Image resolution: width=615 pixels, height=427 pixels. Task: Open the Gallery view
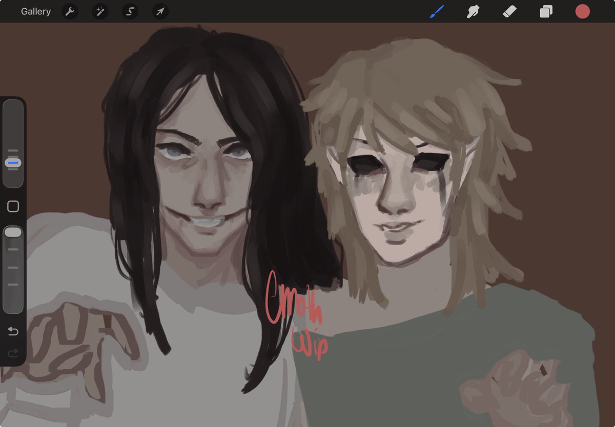coord(36,11)
